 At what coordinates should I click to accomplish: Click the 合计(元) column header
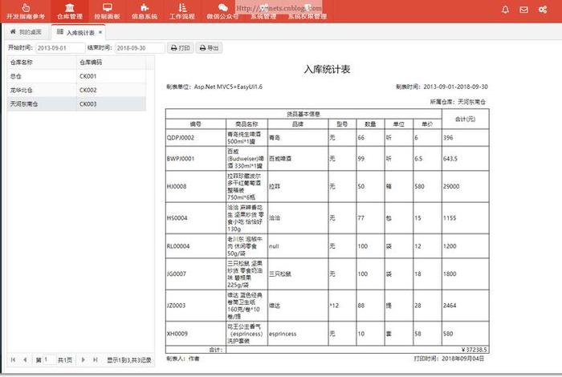tap(465, 120)
